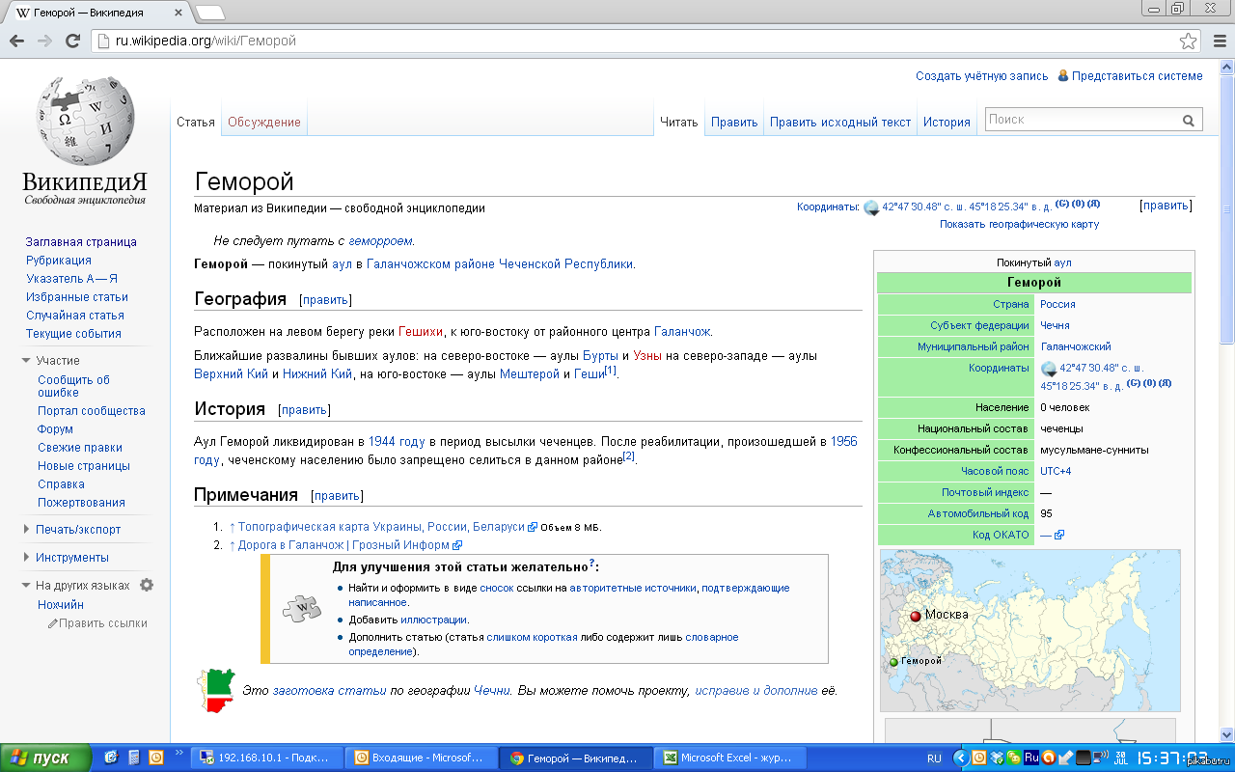
Task: Click globe icon next to infobox coordinates
Action: click(1050, 369)
